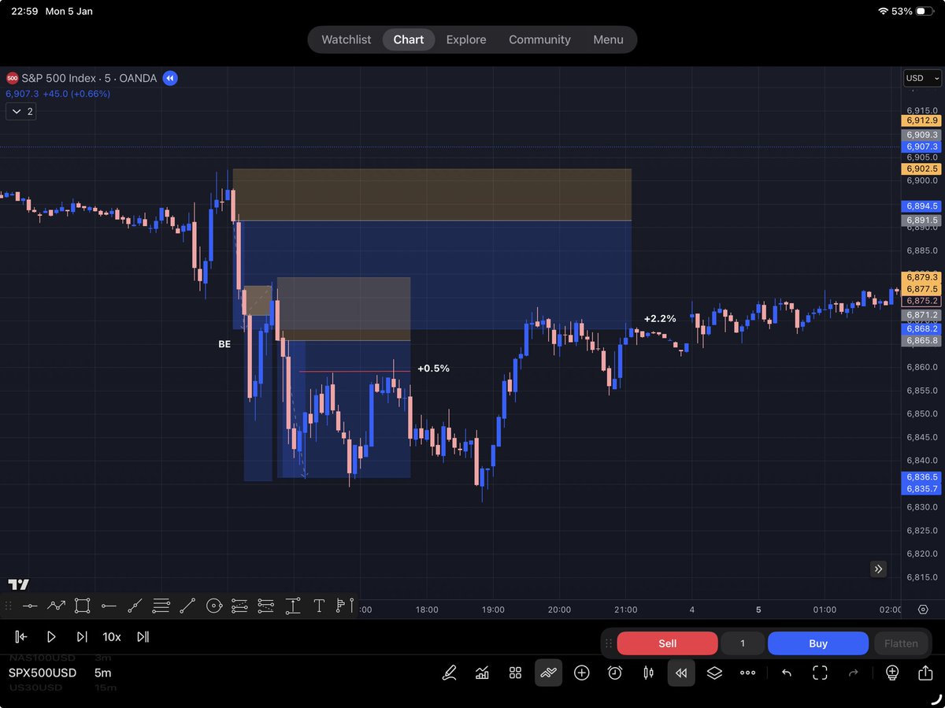
Task: Step forward one bar in replay
Action: pyautogui.click(x=81, y=636)
